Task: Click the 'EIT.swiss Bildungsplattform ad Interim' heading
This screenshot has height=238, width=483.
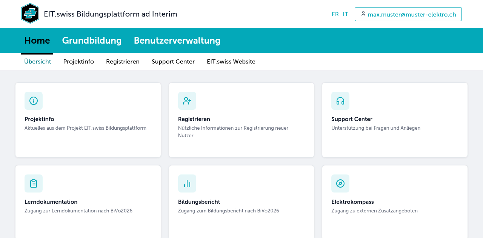Action: coord(111,14)
